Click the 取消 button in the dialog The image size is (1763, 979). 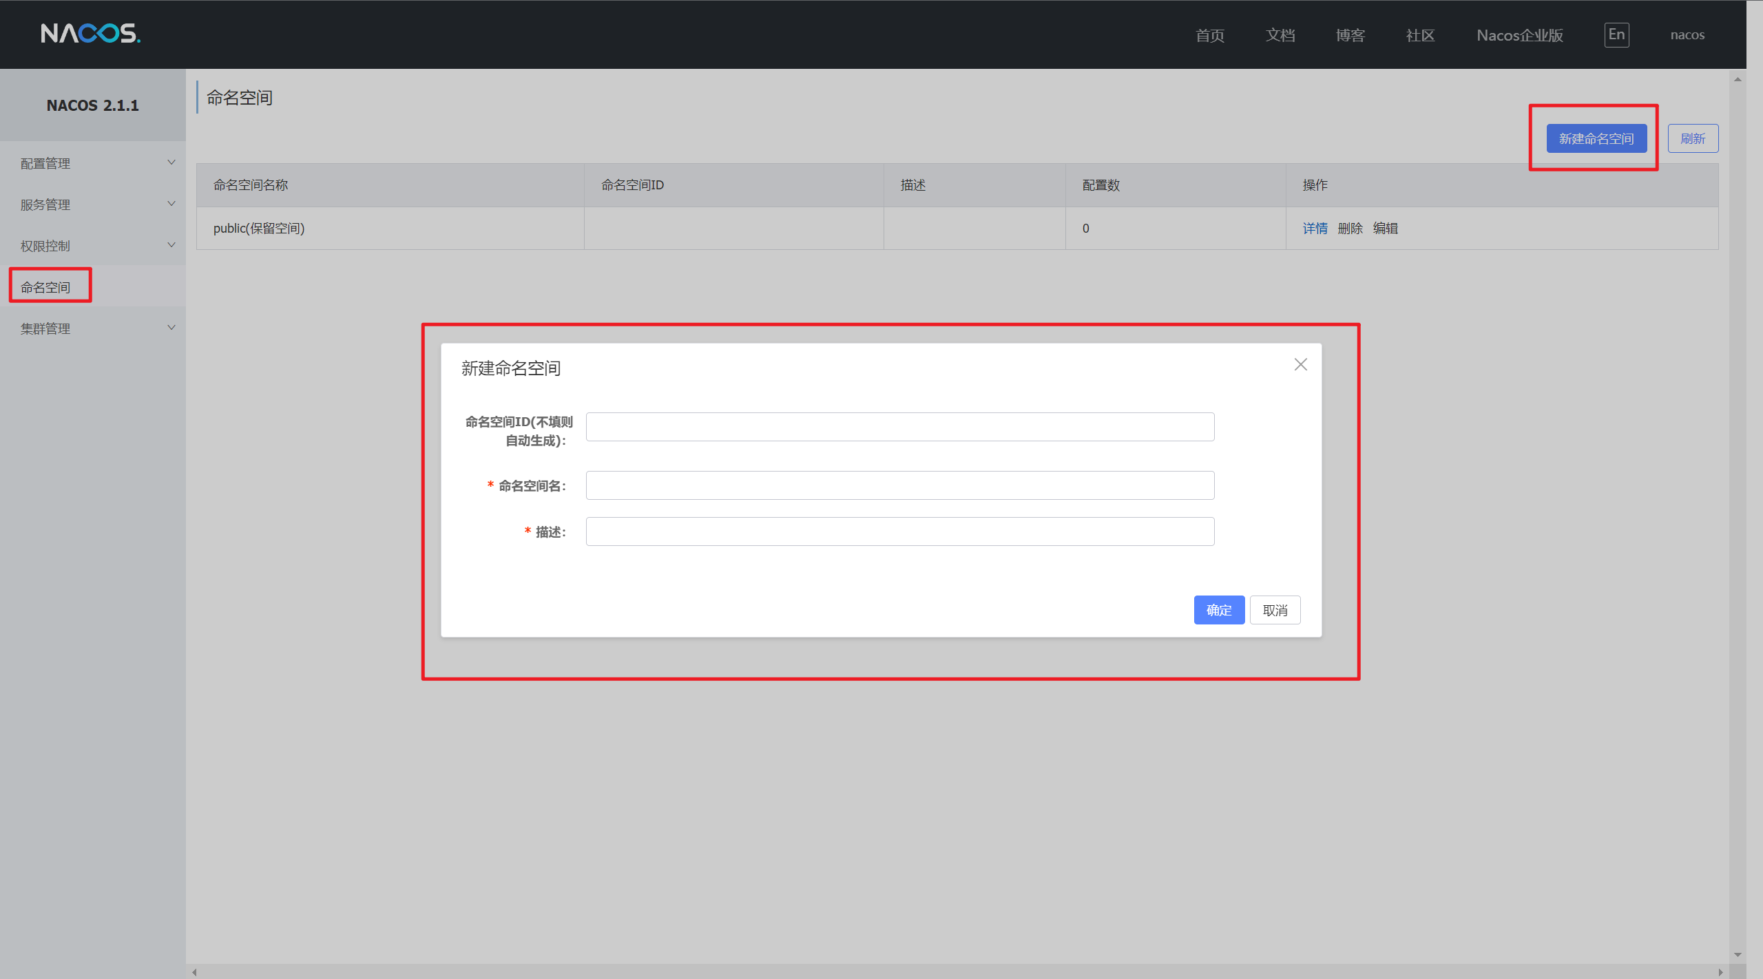[1275, 610]
